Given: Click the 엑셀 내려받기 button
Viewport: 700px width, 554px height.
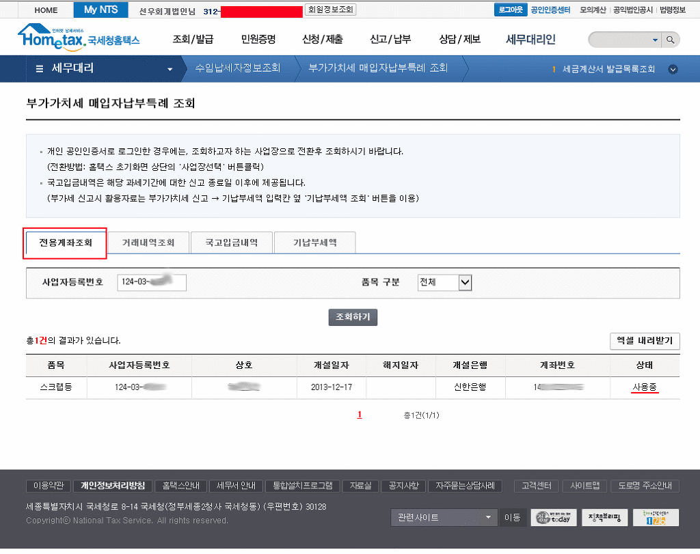Looking at the screenshot, I should 645,341.
